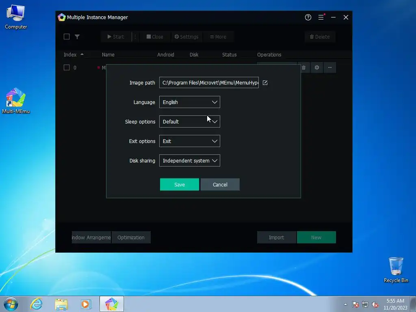Click trash icon in instance row 0
The image size is (416, 312).
(304, 68)
